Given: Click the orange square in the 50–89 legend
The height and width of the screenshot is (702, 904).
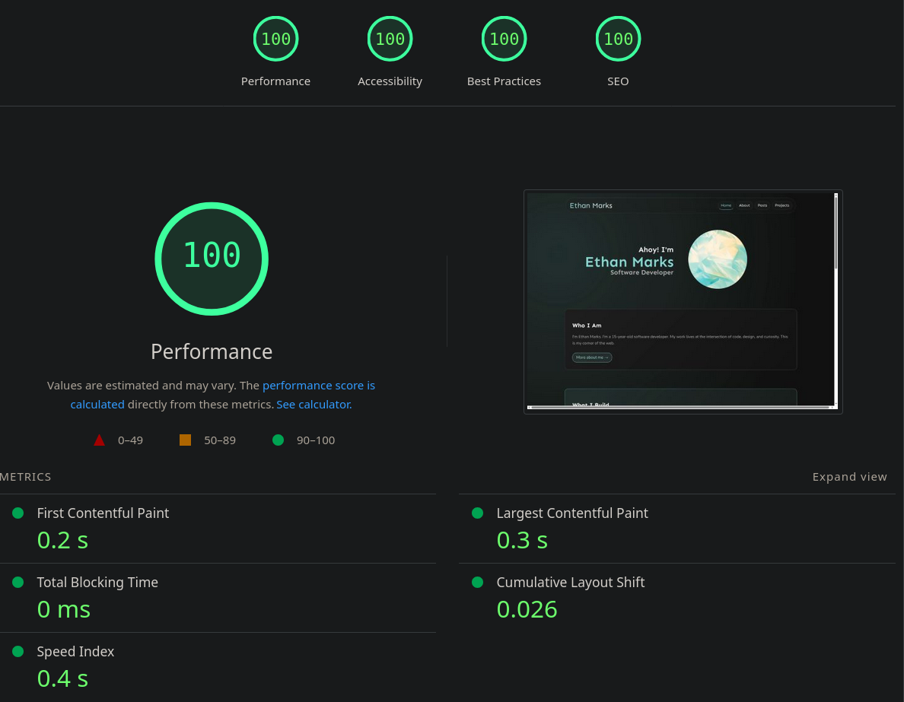Looking at the screenshot, I should [x=185, y=440].
